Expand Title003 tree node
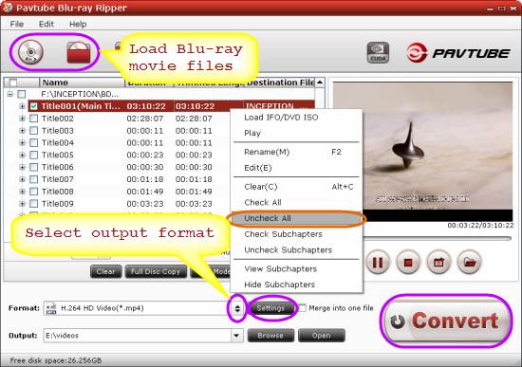The height and width of the screenshot is (367, 522). pyautogui.click(x=22, y=131)
